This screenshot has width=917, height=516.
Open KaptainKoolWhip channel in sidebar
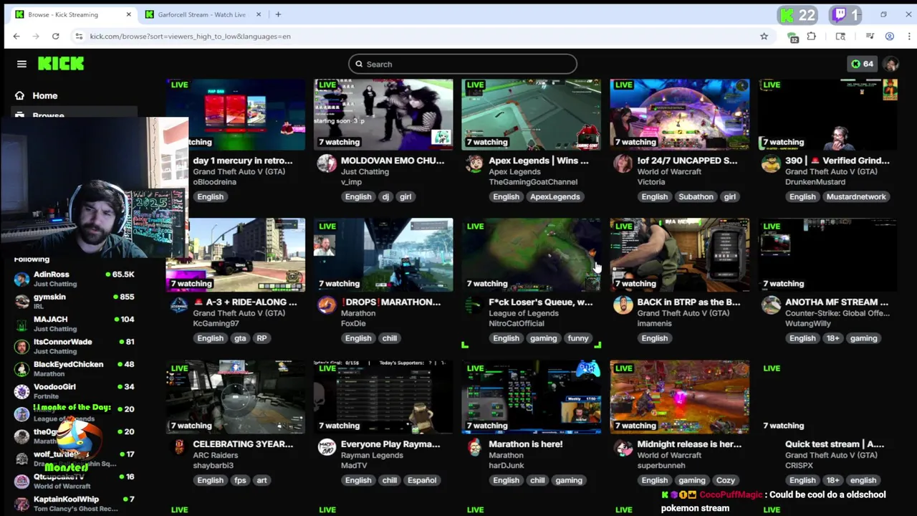click(75, 503)
